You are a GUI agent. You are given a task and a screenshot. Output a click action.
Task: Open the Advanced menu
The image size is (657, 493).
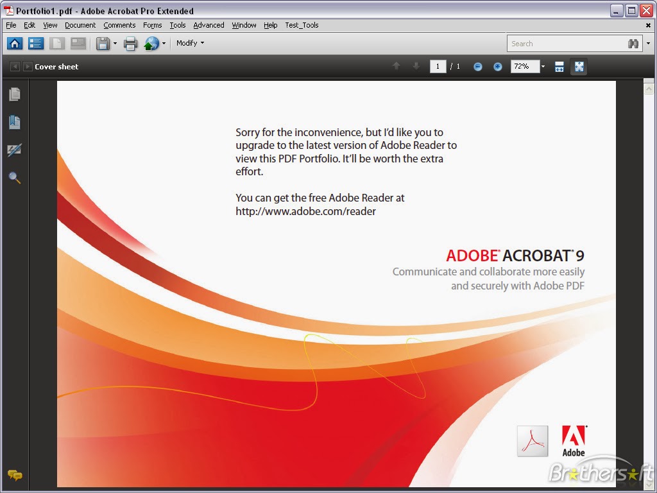click(209, 25)
